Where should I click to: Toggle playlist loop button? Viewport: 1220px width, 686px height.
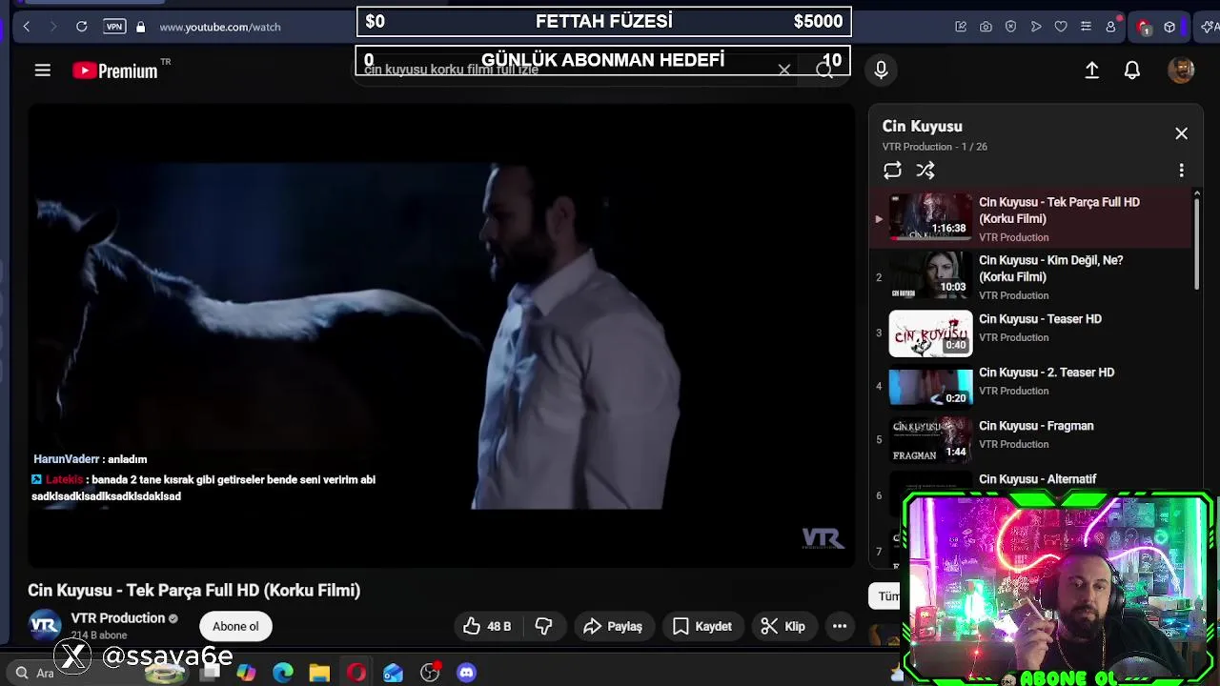(892, 171)
